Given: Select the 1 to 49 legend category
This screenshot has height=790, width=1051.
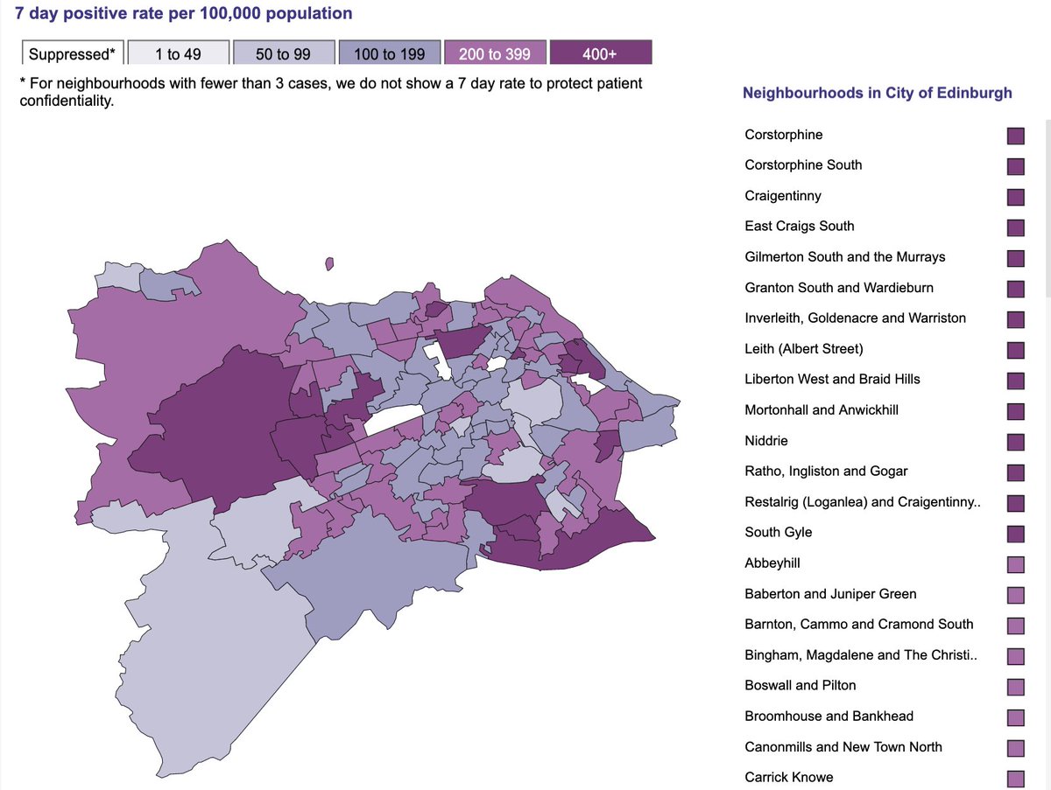Looking at the screenshot, I should point(178,52).
